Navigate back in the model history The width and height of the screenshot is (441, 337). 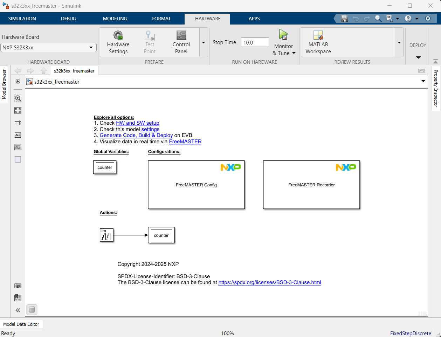[18, 71]
